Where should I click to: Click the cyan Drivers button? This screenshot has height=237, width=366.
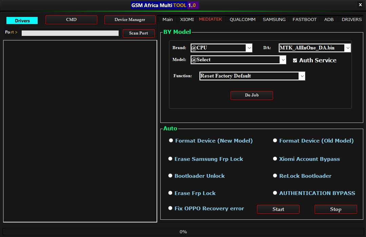pyautogui.click(x=22, y=21)
